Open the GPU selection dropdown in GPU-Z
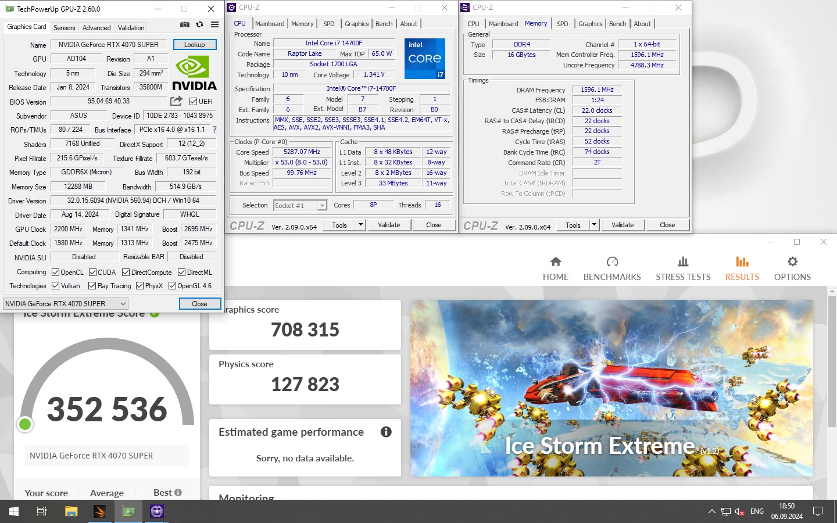Image resolution: width=837 pixels, height=523 pixels. 65,303
